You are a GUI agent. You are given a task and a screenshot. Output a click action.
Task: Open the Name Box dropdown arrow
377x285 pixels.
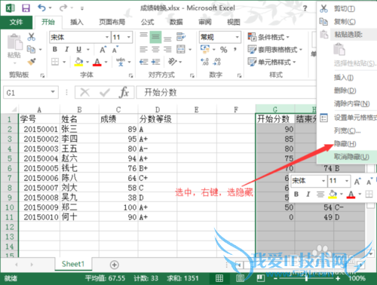(x=53, y=92)
